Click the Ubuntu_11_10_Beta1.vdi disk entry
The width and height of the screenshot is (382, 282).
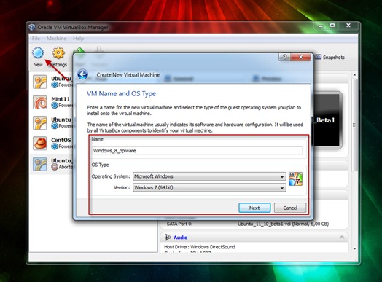click(x=283, y=224)
